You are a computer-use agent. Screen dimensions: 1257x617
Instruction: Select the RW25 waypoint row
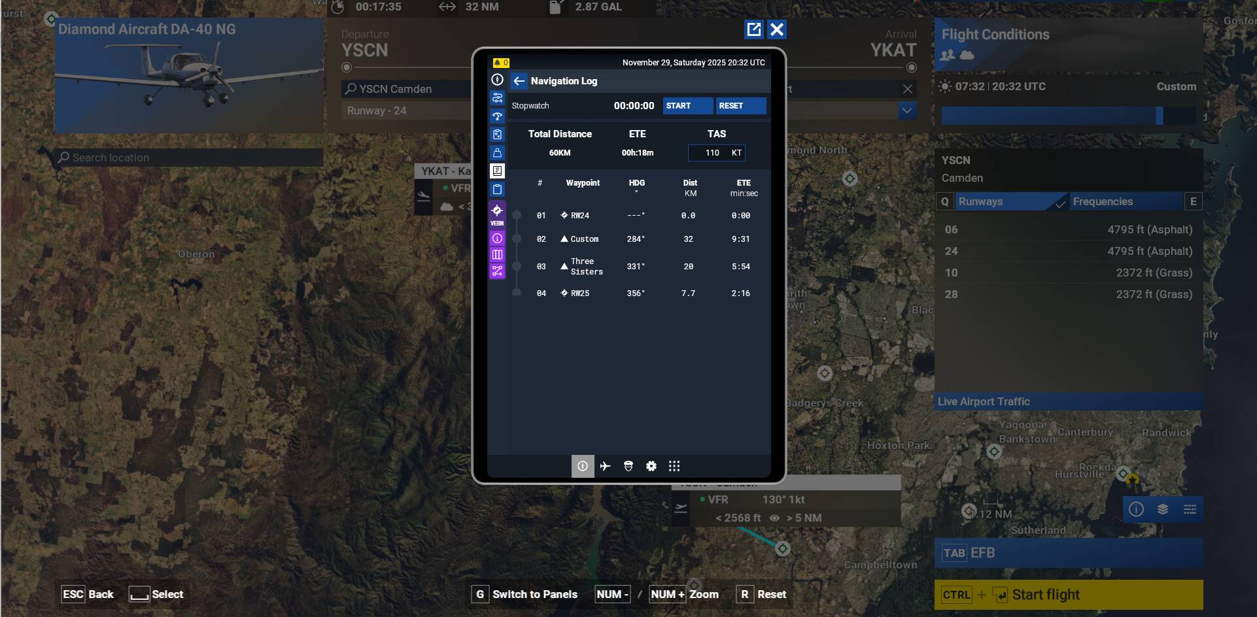[x=640, y=293]
